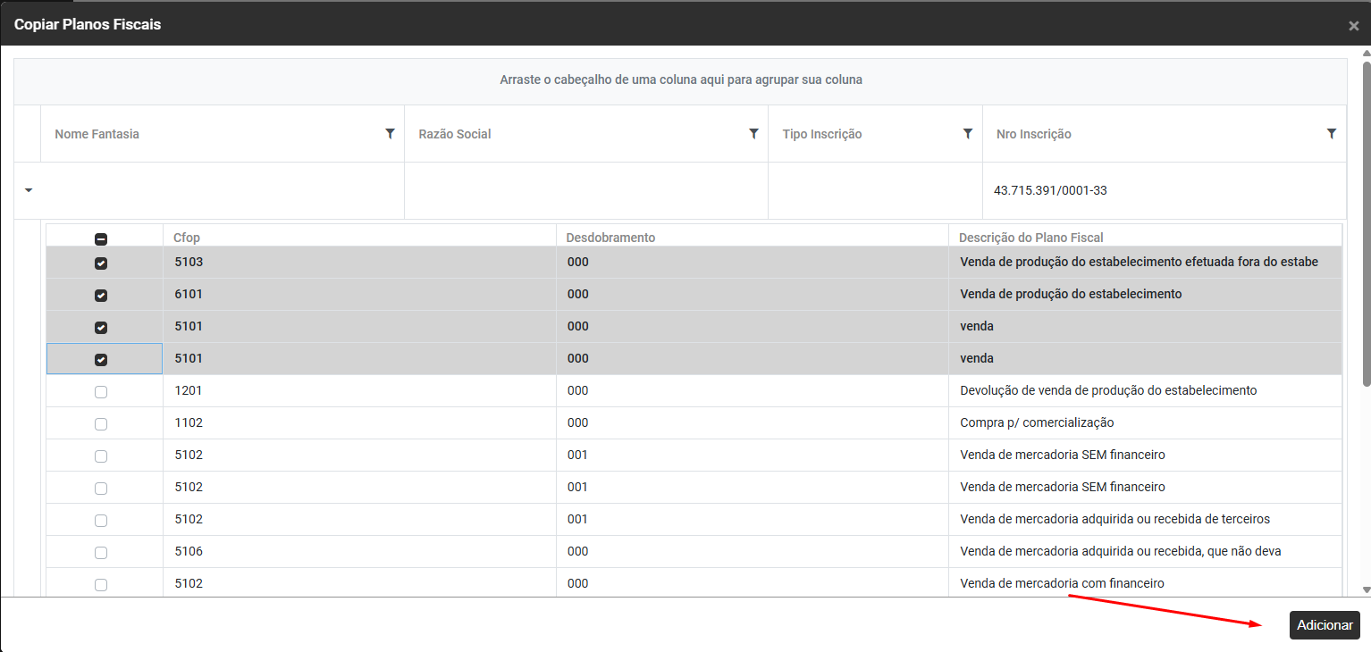The width and height of the screenshot is (1371, 652).
Task: Click the group-by column drop area
Action: click(x=680, y=80)
